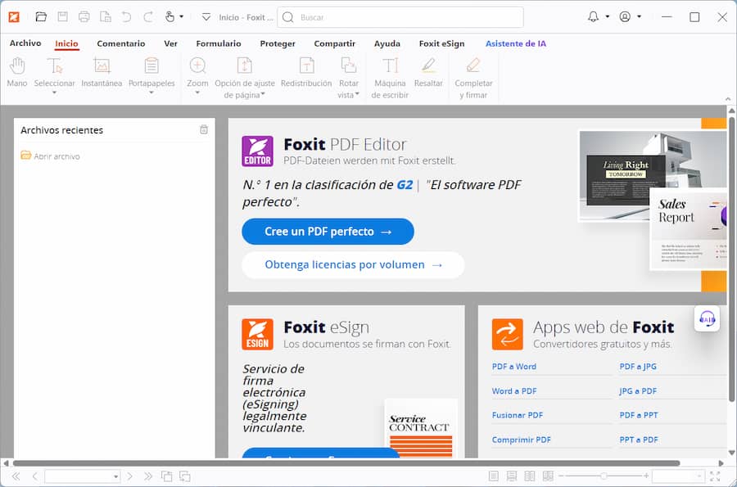Image resolution: width=737 pixels, height=487 pixels.
Task: Open the Archivo menu
Action: coord(25,43)
